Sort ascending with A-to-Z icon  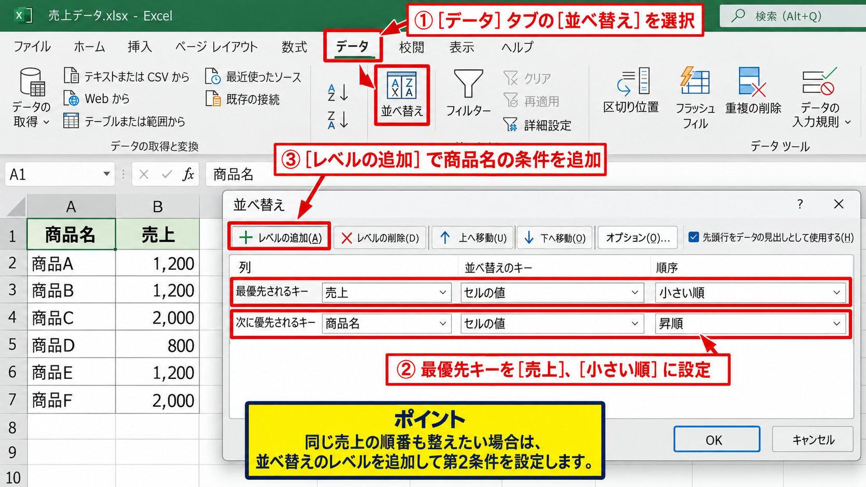pyautogui.click(x=338, y=93)
